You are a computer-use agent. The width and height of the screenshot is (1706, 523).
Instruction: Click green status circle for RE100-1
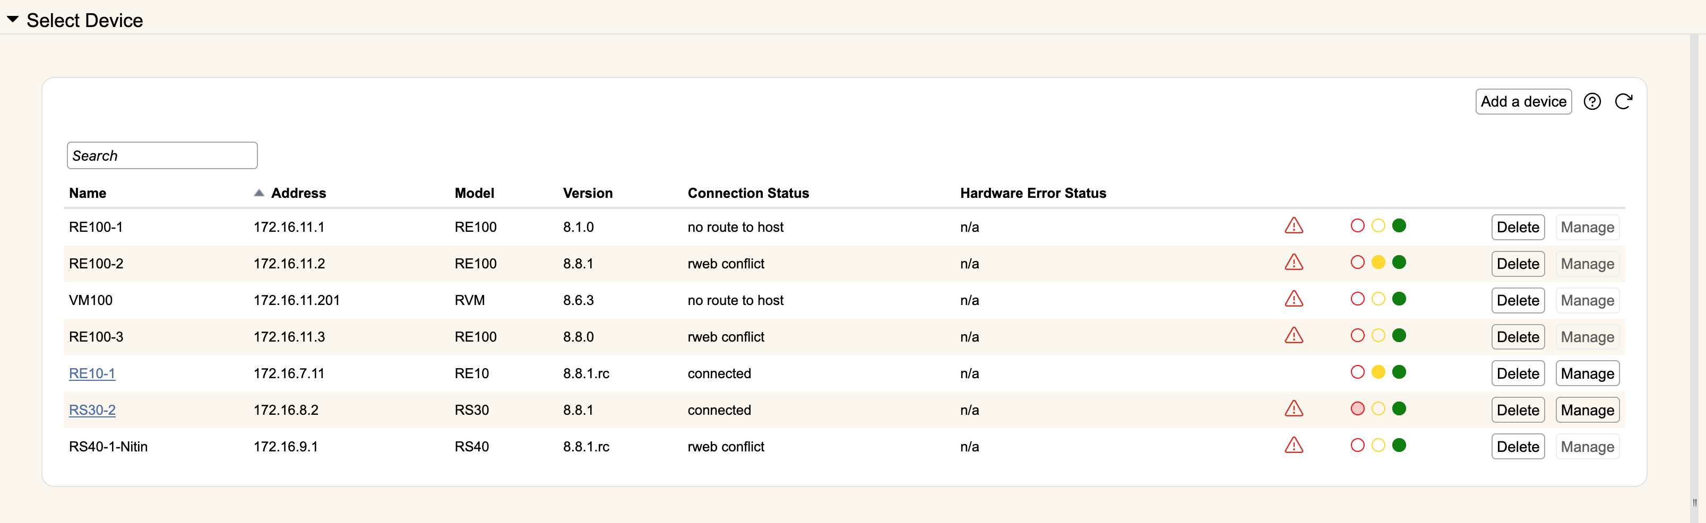tap(1399, 226)
